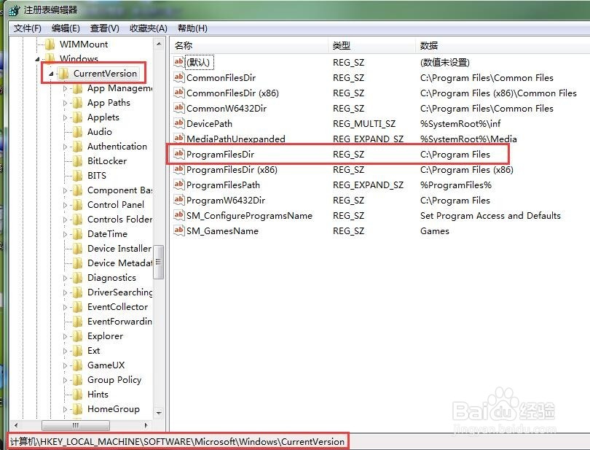
Task: Click the CommonFilesDir value icon
Action: click(178, 77)
